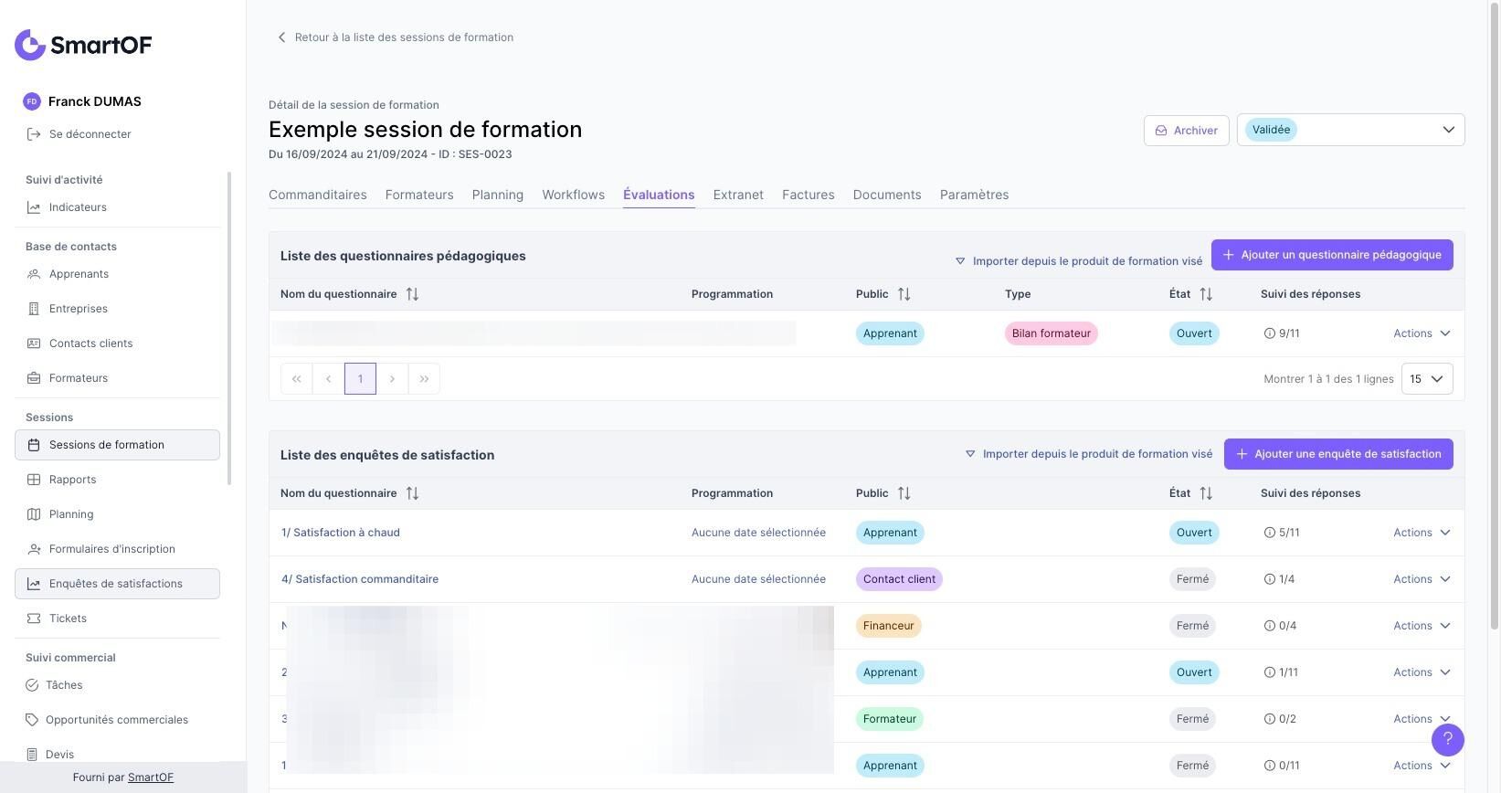The height and width of the screenshot is (793, 1501).
Task: Click Ajouter une enquête de satisfaction
Action: pyautogui.click(x=1338, y=454)
